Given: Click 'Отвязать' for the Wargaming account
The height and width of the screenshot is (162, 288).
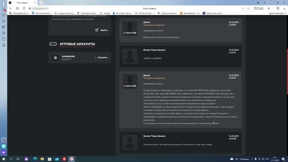Looking at the screenshot, I should click(x=103, y=58).
